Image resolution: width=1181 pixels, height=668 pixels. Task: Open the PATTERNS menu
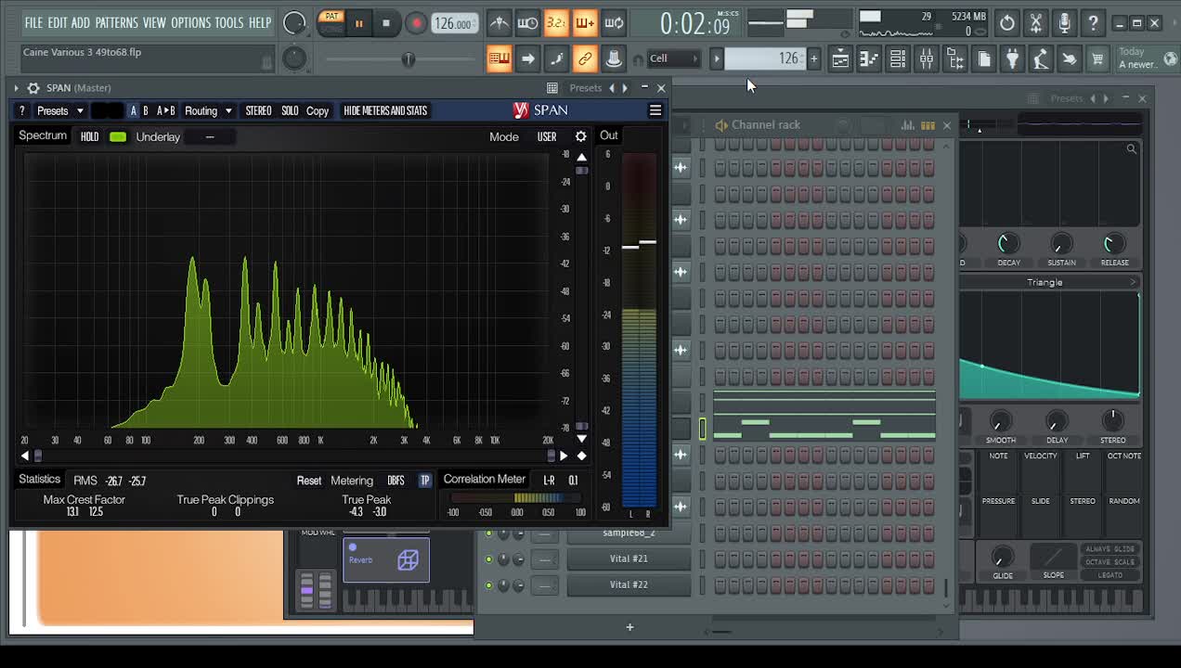(116, 22)
